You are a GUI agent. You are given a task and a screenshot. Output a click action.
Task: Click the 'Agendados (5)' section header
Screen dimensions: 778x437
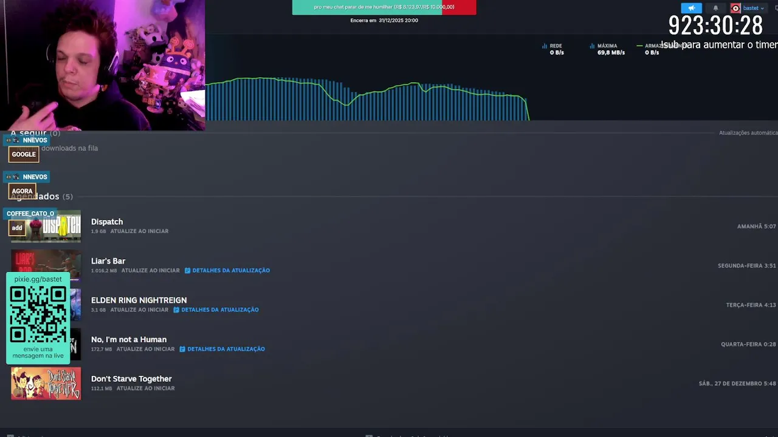41,196
